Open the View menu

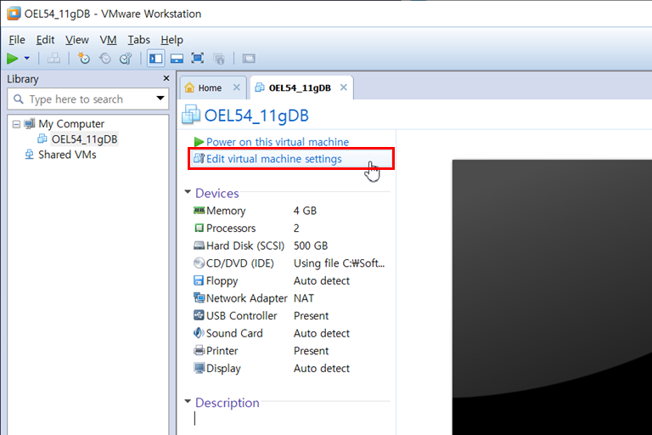(77, 40)
